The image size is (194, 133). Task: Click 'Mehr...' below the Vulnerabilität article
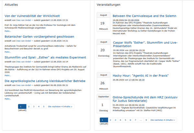point(8,31)
